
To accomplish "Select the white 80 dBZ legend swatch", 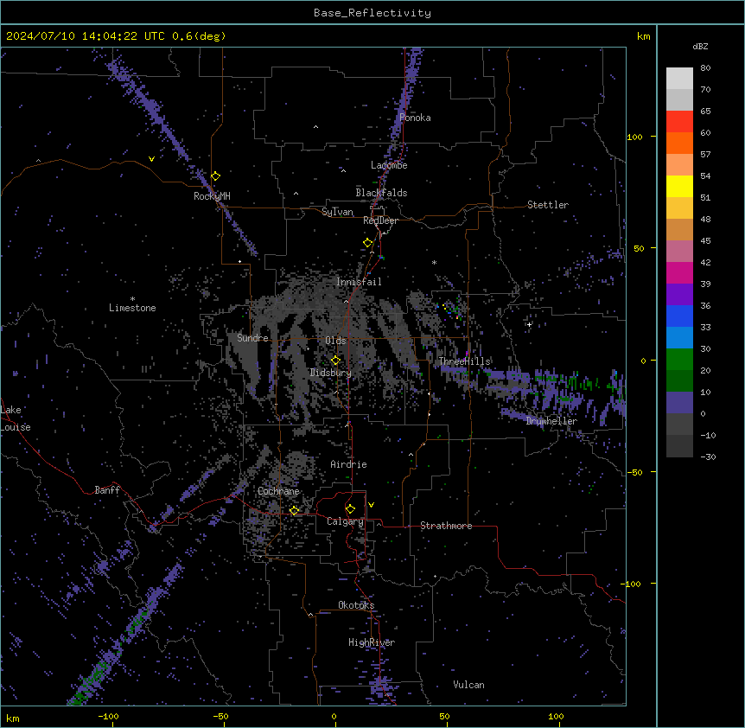I will coord(679,79).
